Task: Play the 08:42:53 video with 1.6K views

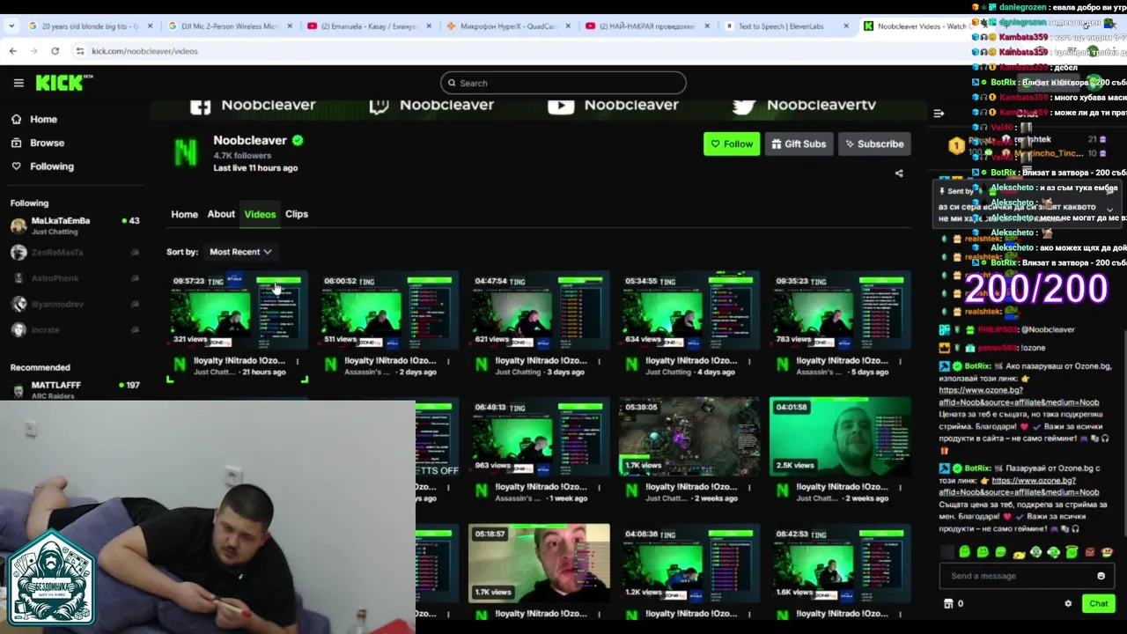Action: [840, 564]
